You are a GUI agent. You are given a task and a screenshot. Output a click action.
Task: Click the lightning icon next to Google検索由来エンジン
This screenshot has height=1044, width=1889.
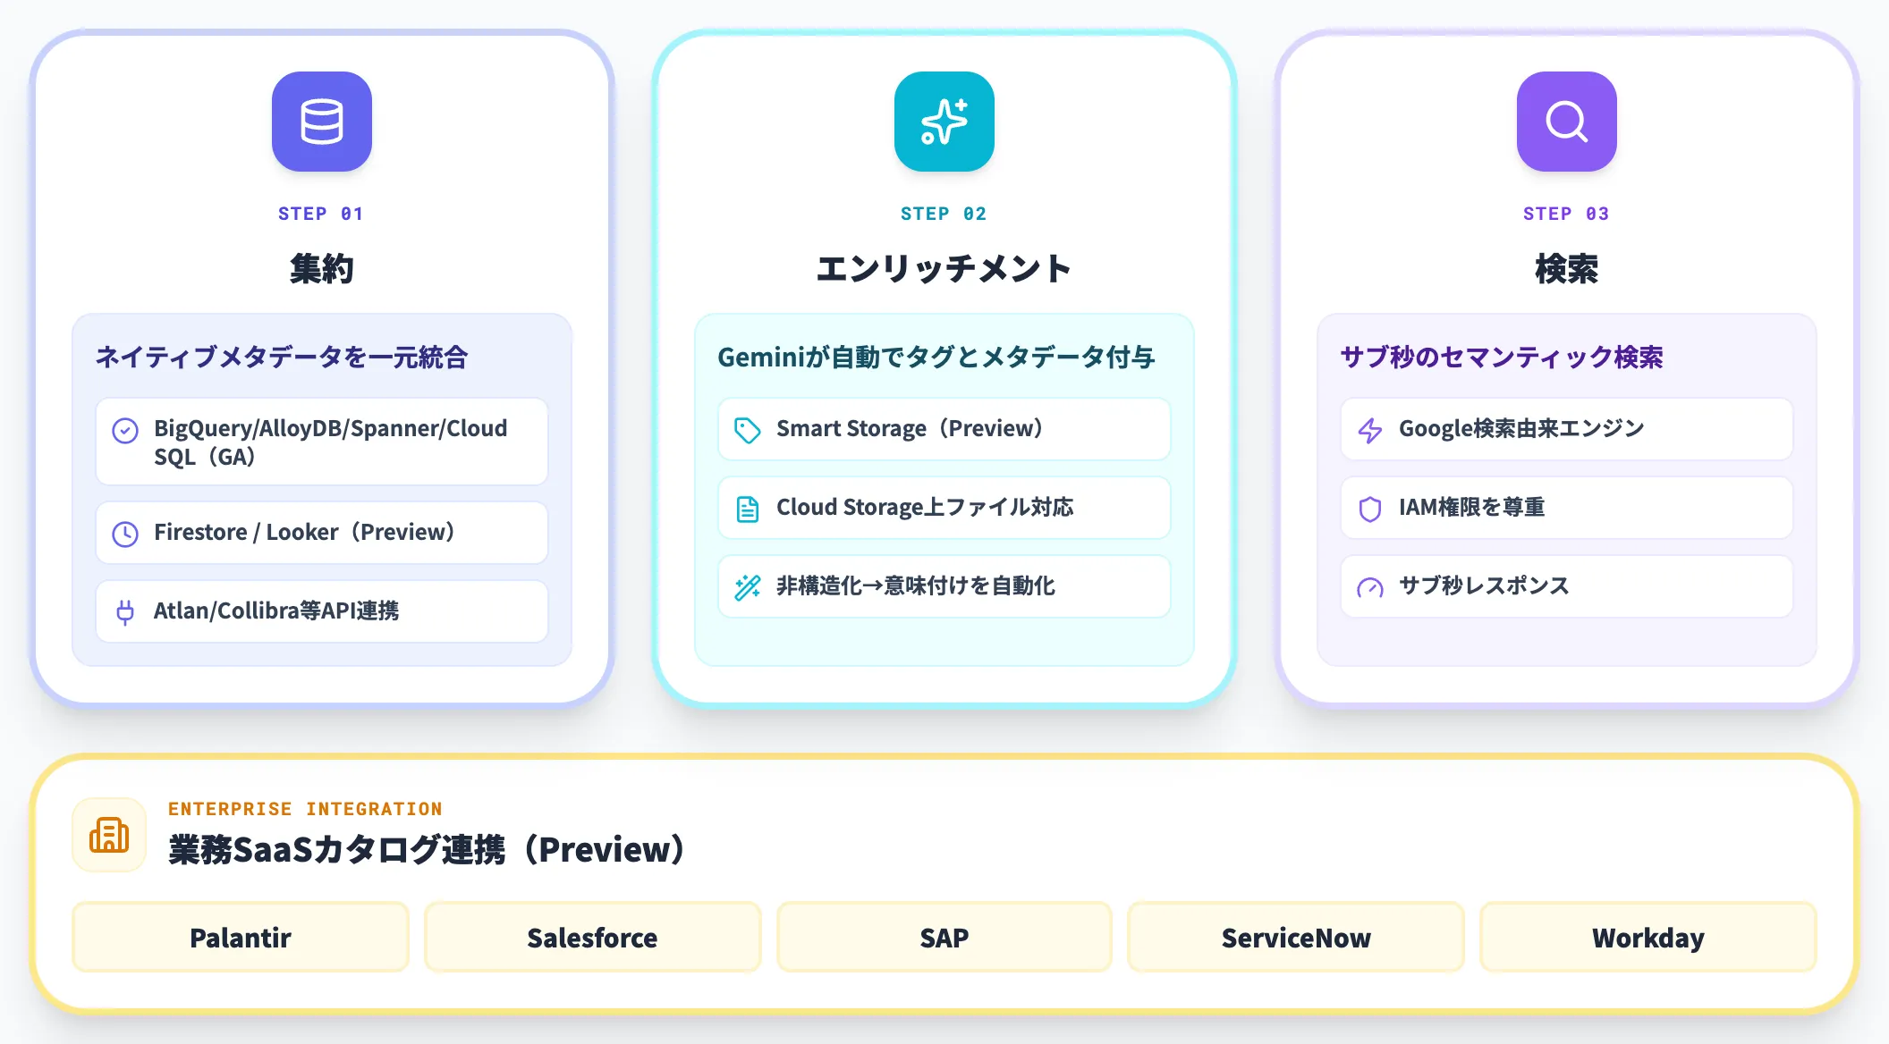tap(1370, 429)
